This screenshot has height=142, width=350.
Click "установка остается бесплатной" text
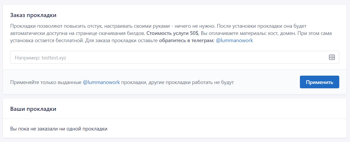pos(47,41)
